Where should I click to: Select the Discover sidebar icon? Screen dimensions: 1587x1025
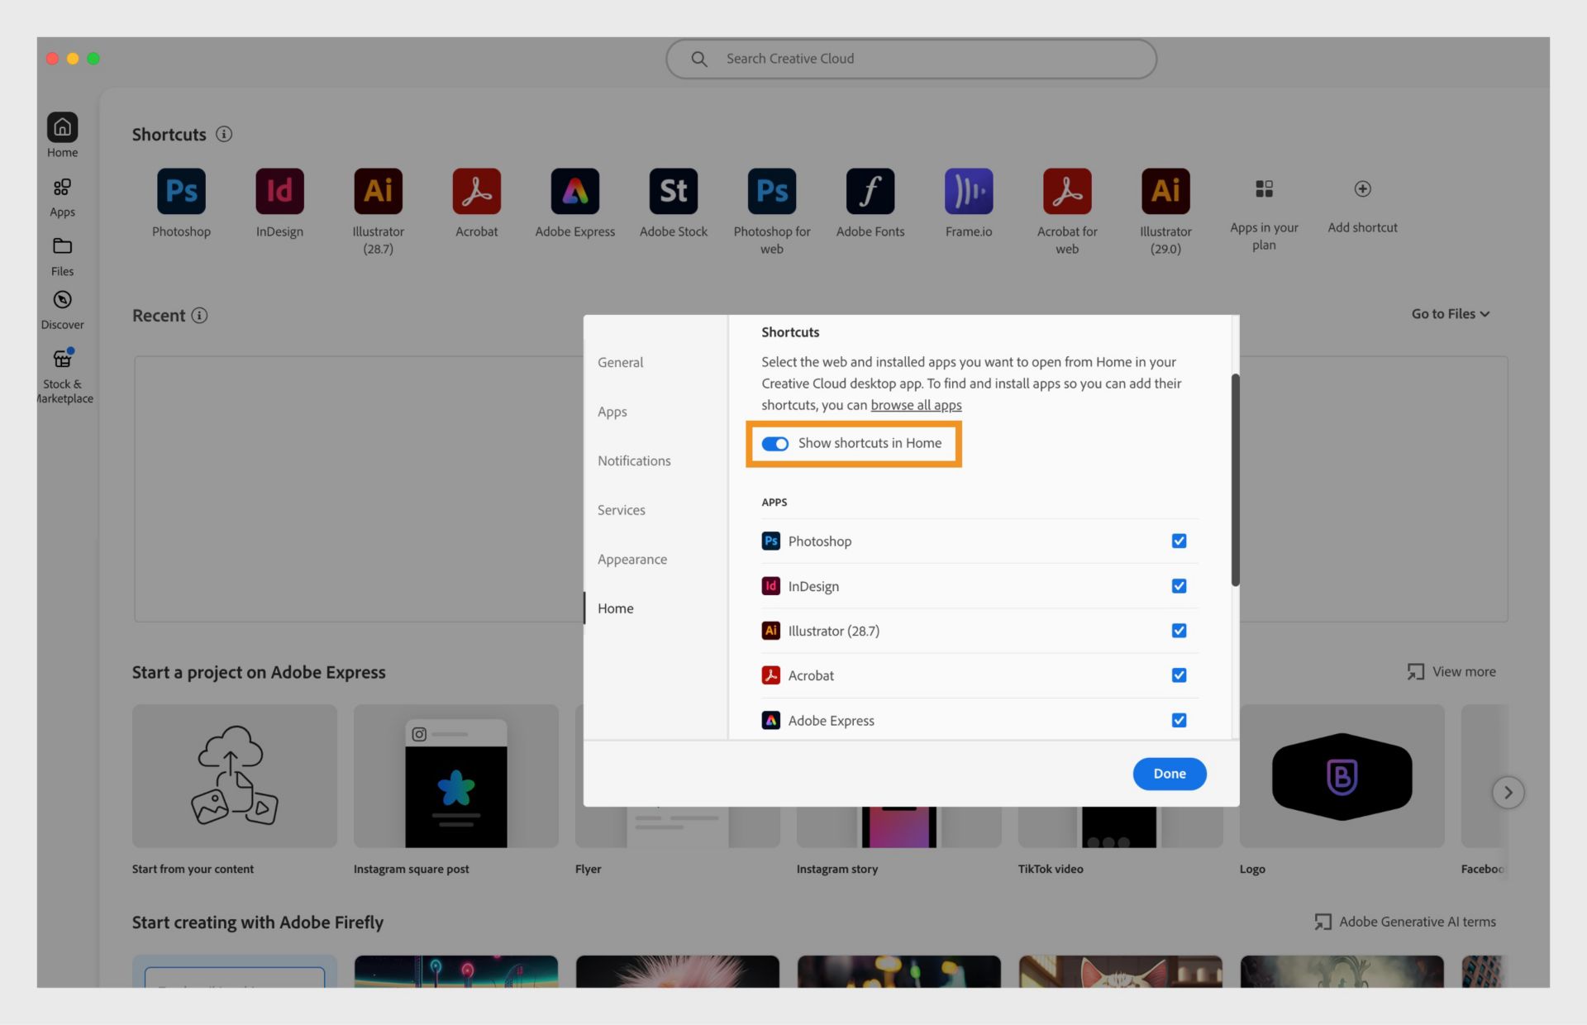coord(62,300)
